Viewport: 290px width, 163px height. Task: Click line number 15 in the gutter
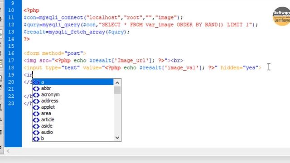(11, 46)
